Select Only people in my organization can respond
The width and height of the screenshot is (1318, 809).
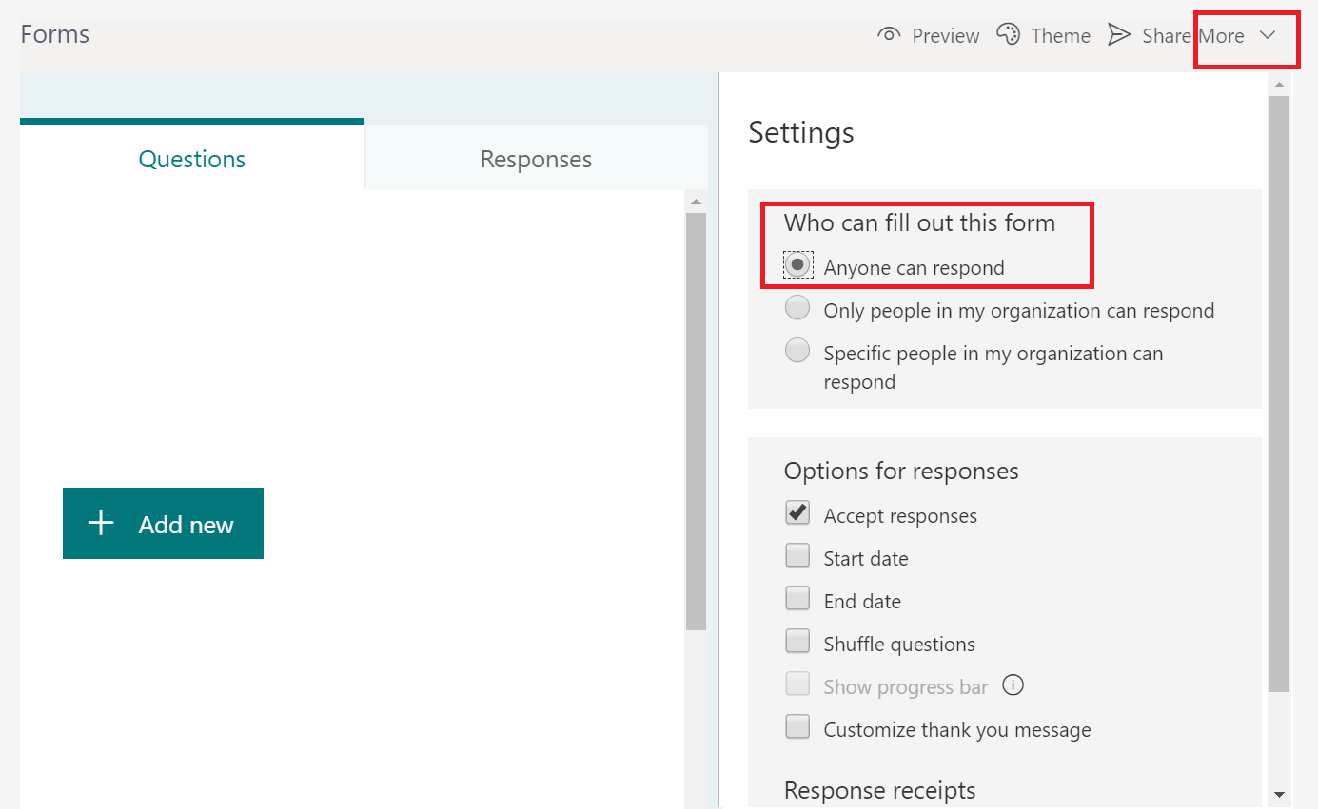797,307
